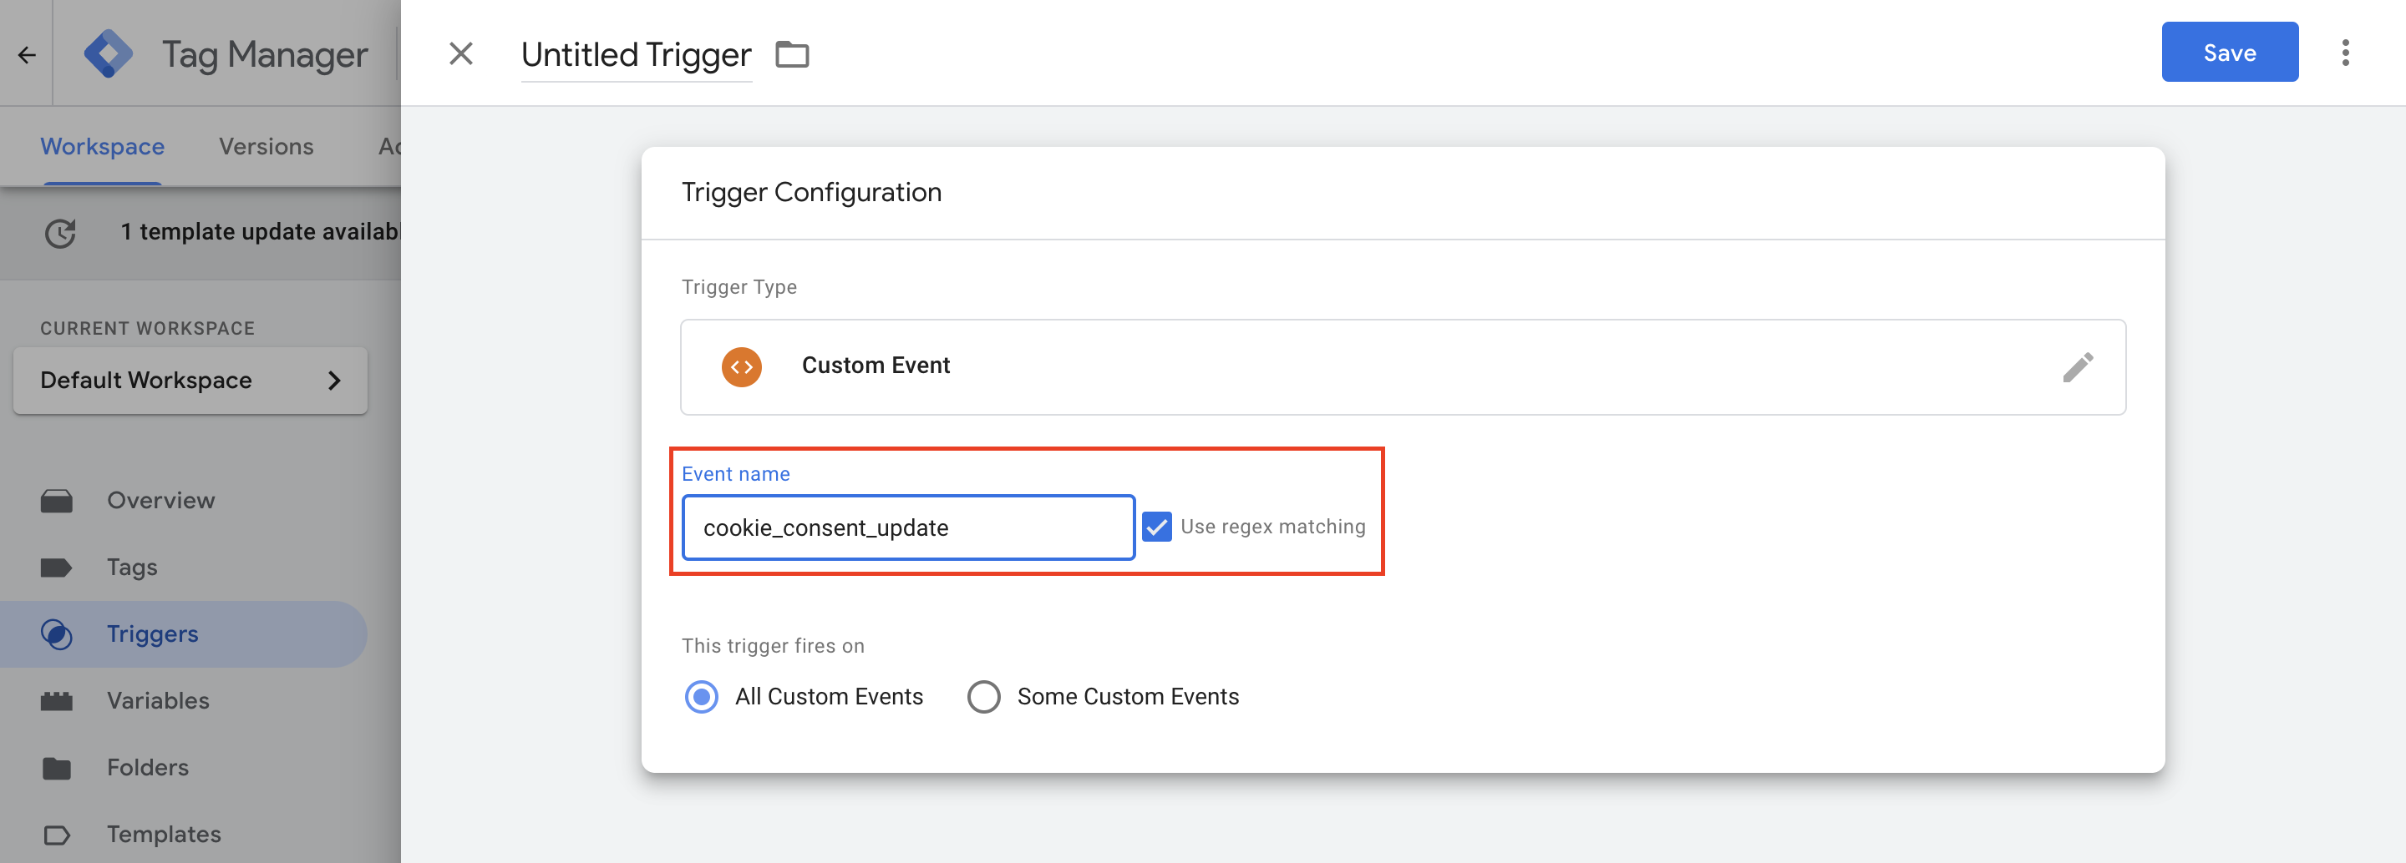Switch to the Versions tab
Screen dimensions: 2406x863
266,145
